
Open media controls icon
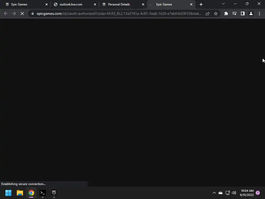(x=234, y=13)
